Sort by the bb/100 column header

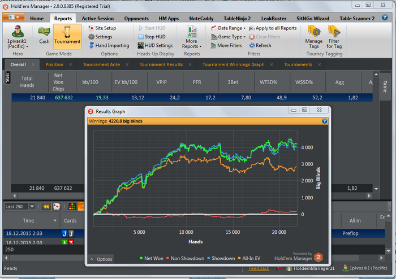point(90,82)
